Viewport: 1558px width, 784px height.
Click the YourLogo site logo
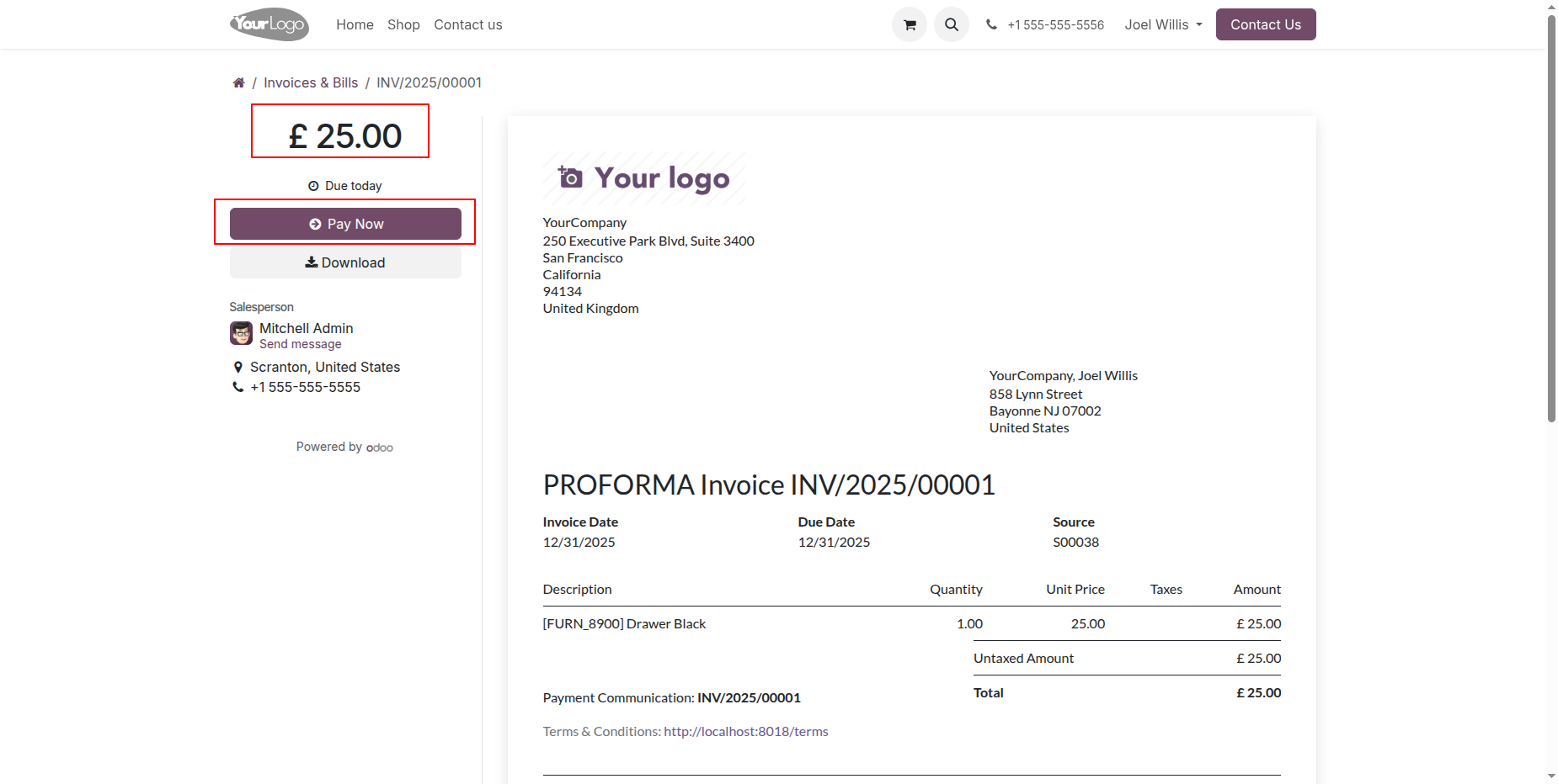coord(269,24)
